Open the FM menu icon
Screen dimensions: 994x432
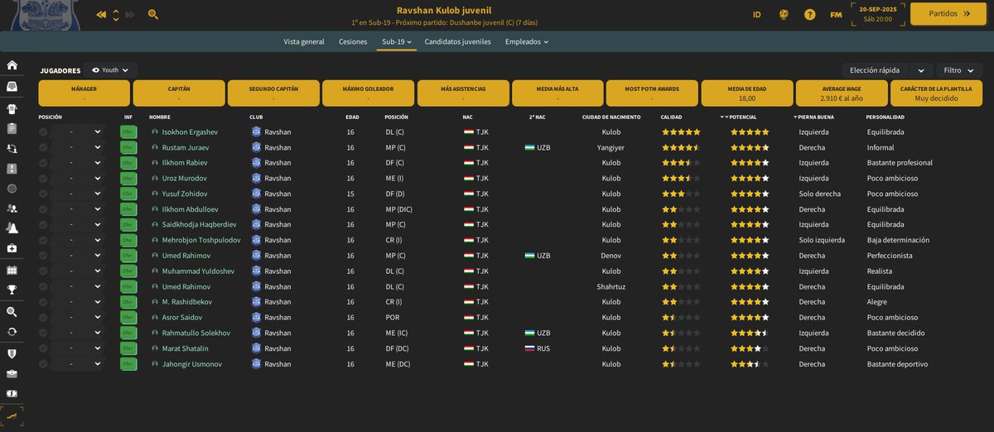click(836, 15)
